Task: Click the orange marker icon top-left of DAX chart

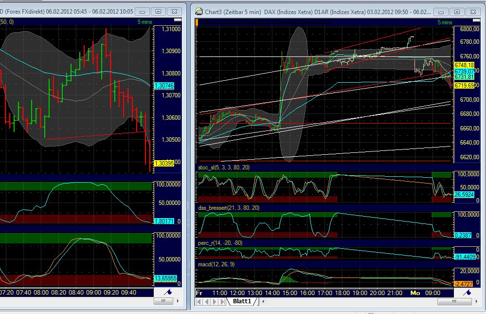Action: [197, 21]
